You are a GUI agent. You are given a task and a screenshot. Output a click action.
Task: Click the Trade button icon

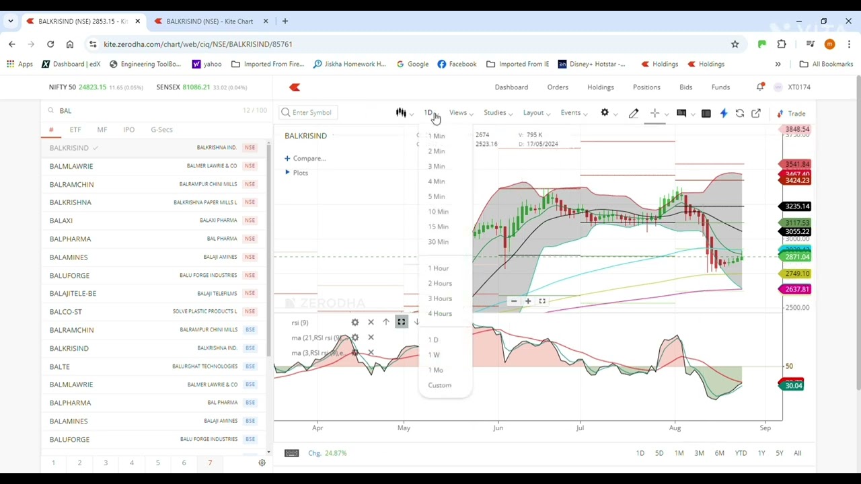pos(792,114)
